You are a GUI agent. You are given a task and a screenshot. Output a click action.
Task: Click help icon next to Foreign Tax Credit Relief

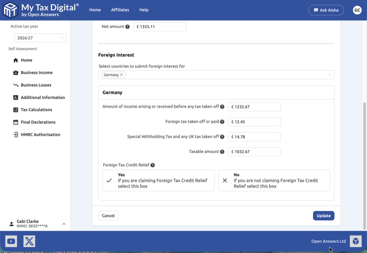coord(153,165)
